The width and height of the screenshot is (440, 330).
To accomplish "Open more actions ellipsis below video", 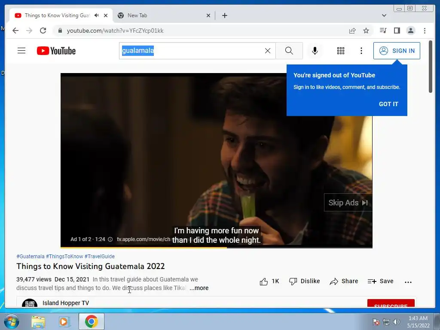I will click(x=408, y=282).
